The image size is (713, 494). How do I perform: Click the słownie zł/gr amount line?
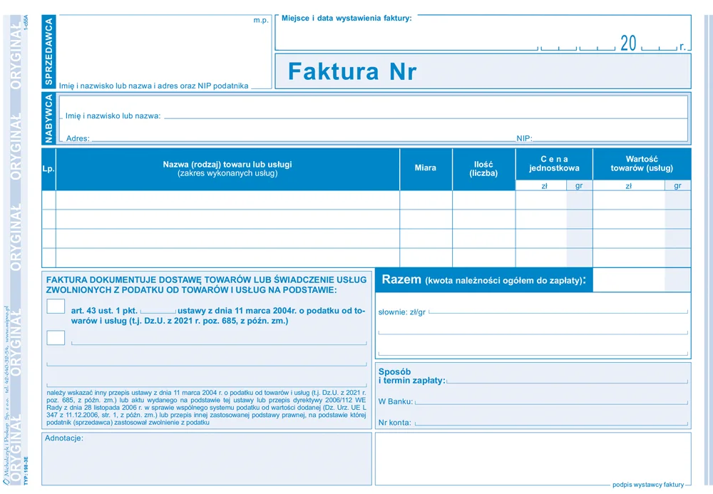tap(556, 312)
